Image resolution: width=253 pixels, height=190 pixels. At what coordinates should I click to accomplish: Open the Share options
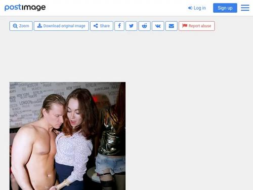[x=102, y=26]
